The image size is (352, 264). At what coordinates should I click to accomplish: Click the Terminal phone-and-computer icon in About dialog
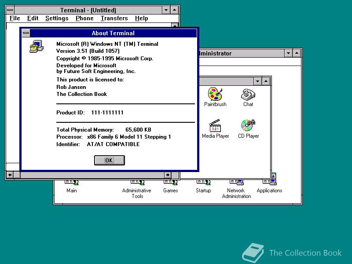coord(37,47)
